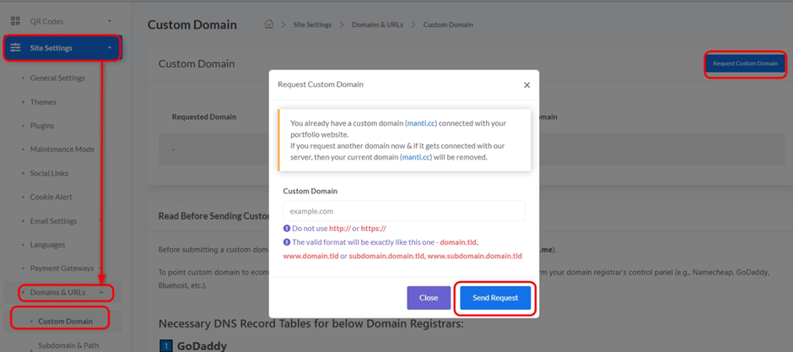Select Custom Domain in sidebar
This screenshot has width=793, height=352.
[x=65, y=321]
